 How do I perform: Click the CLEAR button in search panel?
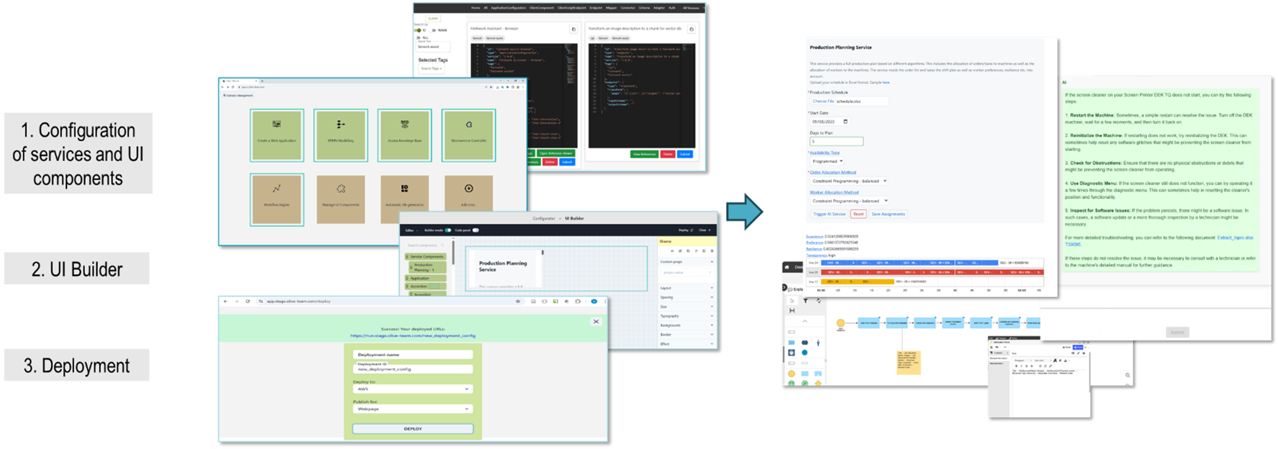coord(433,18)
